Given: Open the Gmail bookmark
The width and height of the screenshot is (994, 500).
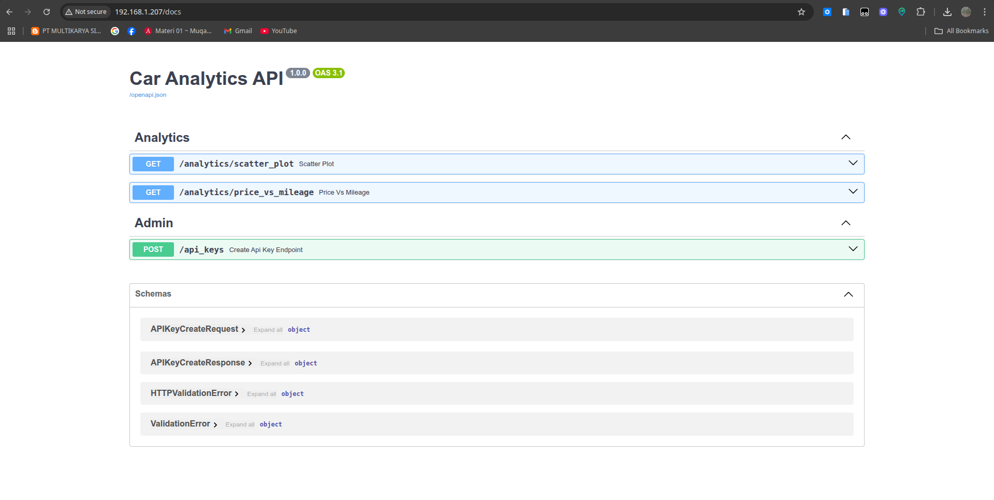Looking at the screenshot, I should tap(238, 31).
